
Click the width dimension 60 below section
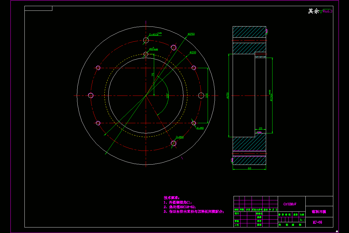point(249,168)
